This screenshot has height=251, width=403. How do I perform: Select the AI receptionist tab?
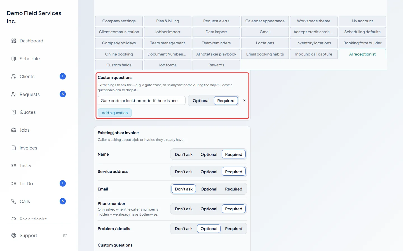coord(362,54)
